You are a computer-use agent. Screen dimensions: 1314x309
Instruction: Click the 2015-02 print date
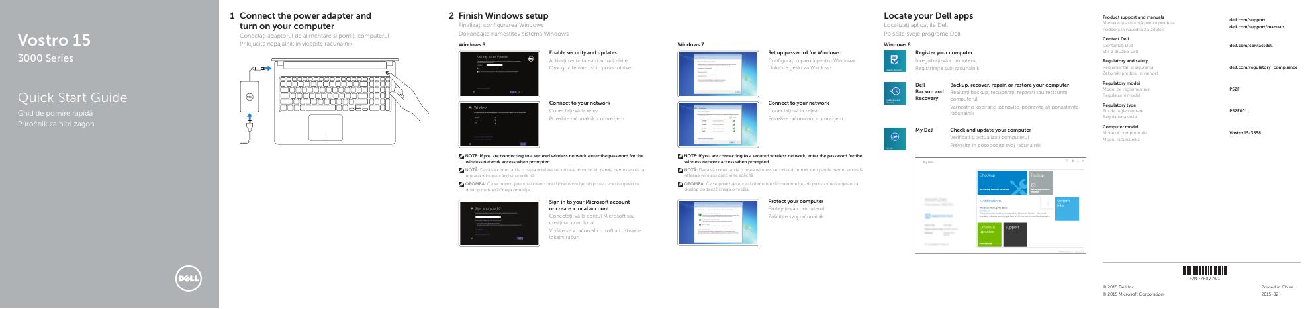pyautogui.click(x=1271, y=294)
